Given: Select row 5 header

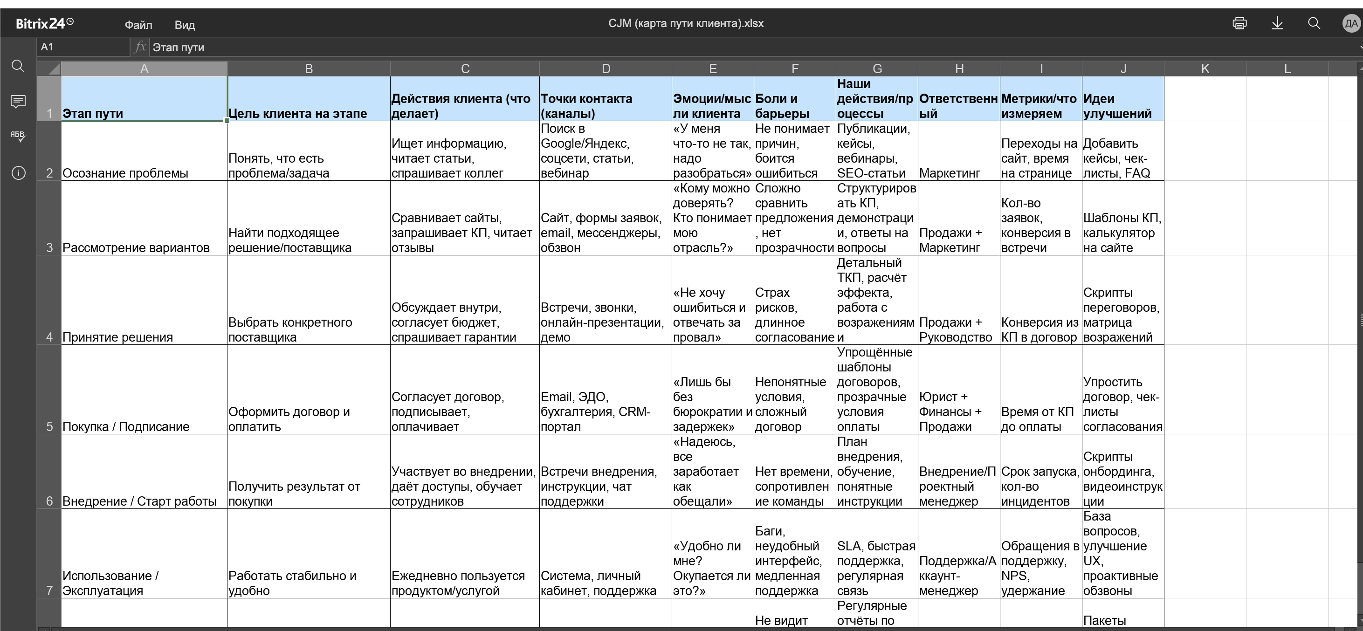Looking at the screenshot, I should click(x=49, y=390).
